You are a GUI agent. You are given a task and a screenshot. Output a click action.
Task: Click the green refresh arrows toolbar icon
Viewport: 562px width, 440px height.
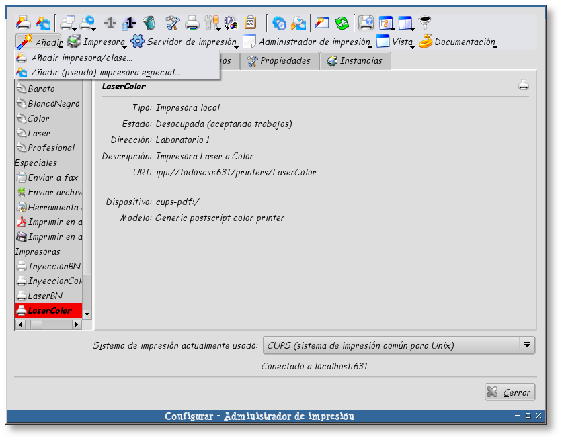[x=342, y=24]
